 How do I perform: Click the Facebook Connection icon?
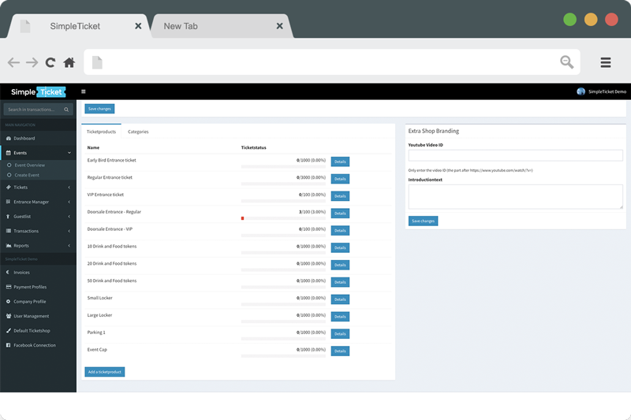coord(9,345)
